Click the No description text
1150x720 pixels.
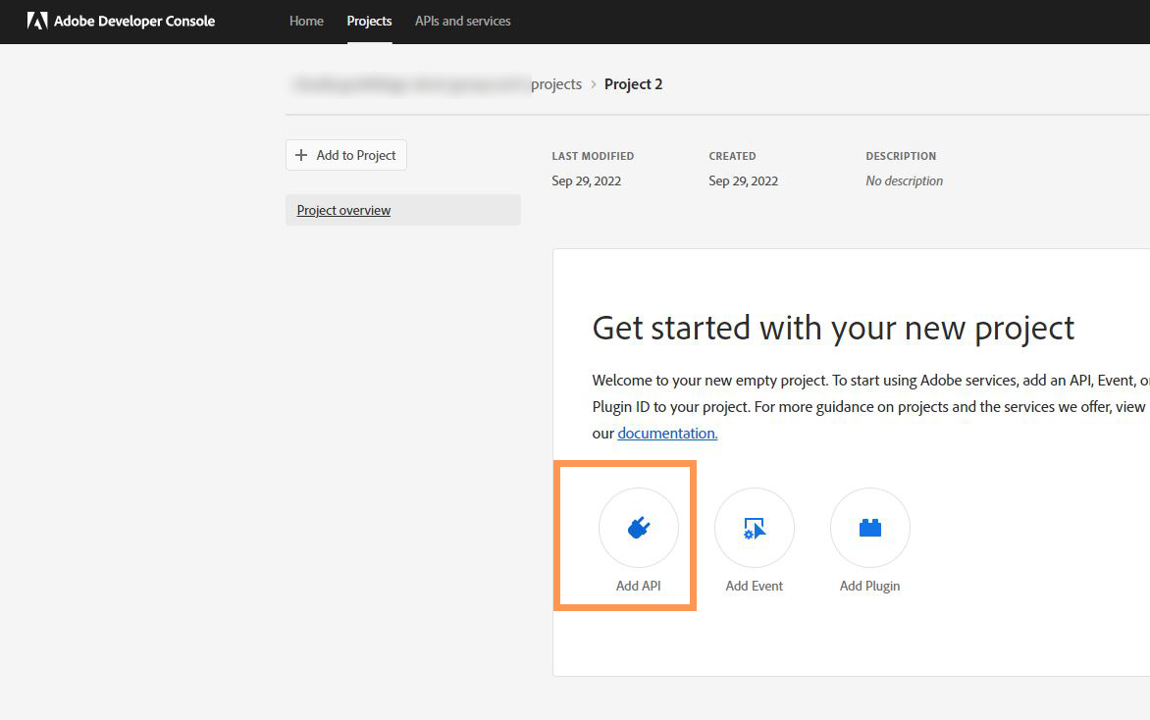pyautogui.click(x=905, y=181)
